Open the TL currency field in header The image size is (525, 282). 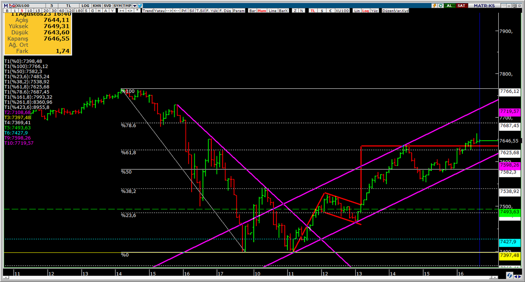point(69,6)
